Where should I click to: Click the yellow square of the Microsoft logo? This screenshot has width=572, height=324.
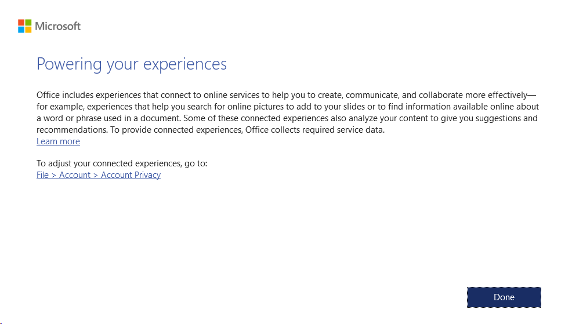point(28,30)
